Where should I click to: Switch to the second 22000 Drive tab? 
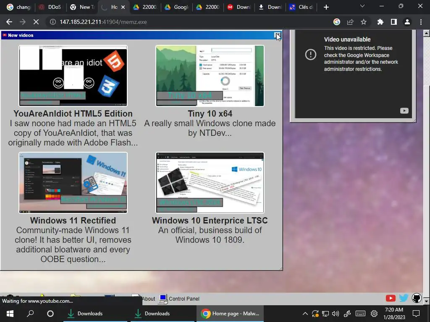(207, 7)
